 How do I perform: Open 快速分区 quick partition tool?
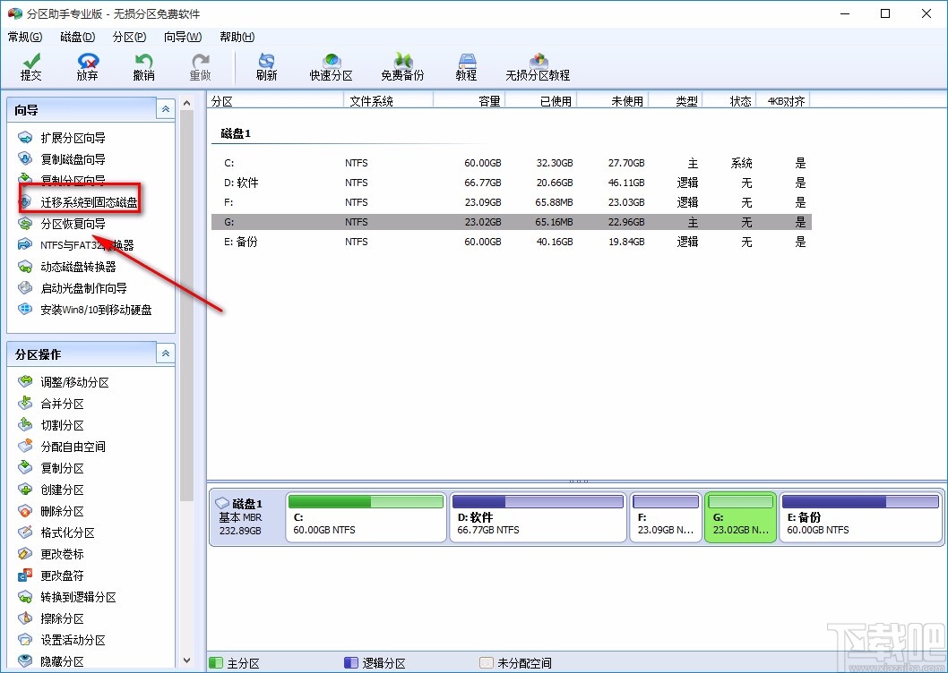[x=332, y=67]
